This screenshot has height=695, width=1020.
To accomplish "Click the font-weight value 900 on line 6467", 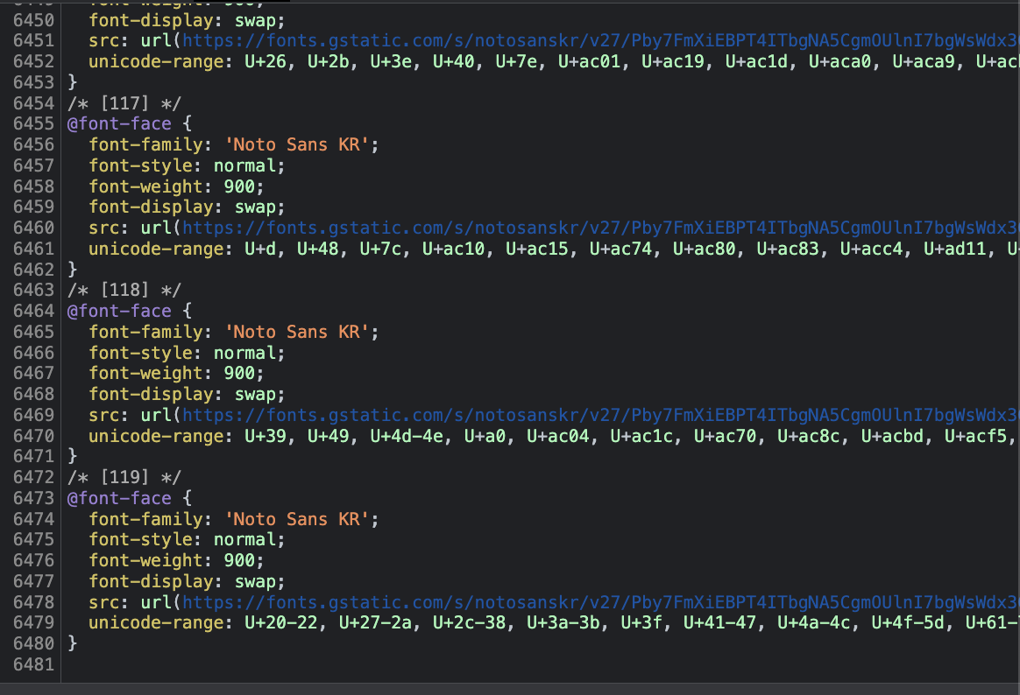I will [238, 373].
